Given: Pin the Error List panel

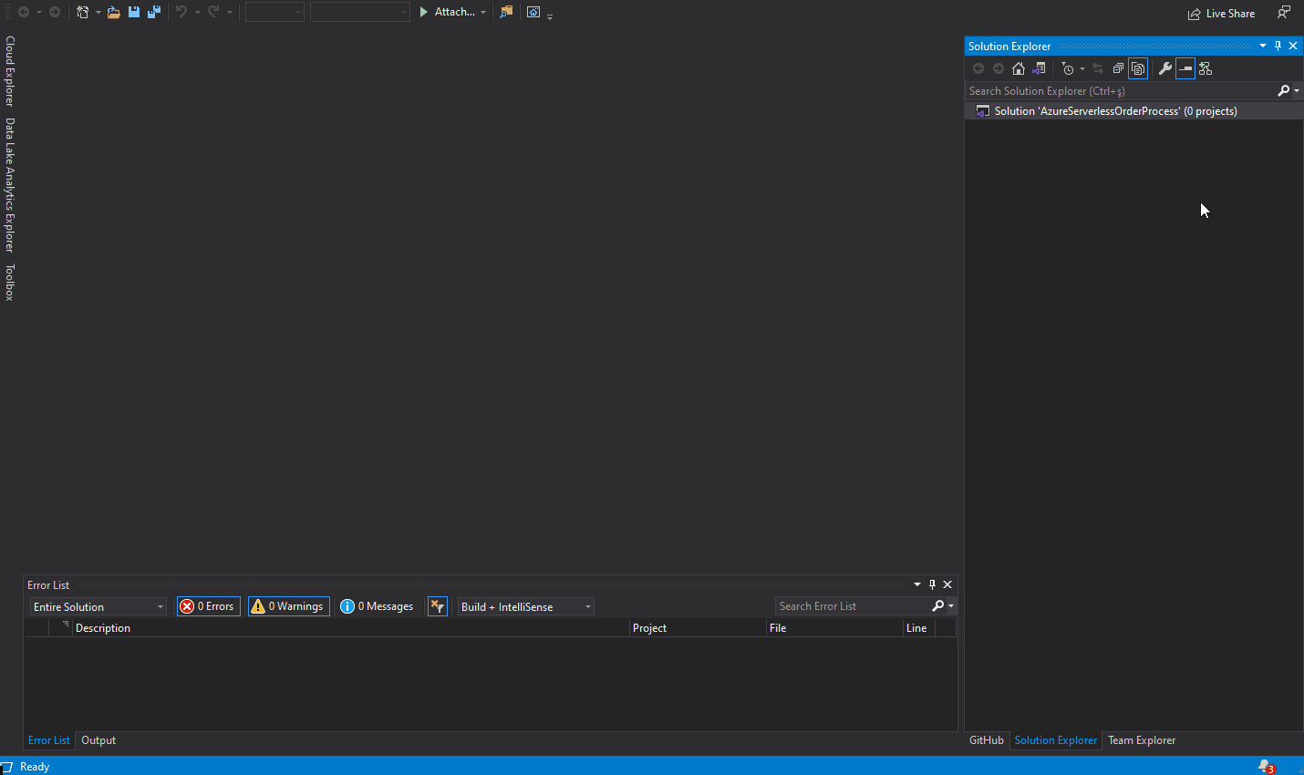Looking at the screenshot, I should pyautogui.click(x=932, y=584).
